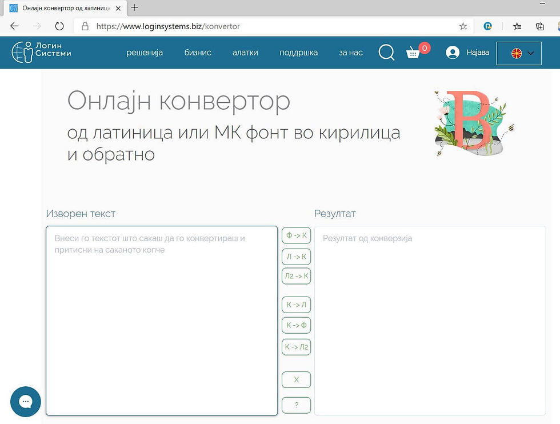Viewport: 560px width, 424px height.
Task: Convert font with the Ф -> К button
Action: (296, 235)
